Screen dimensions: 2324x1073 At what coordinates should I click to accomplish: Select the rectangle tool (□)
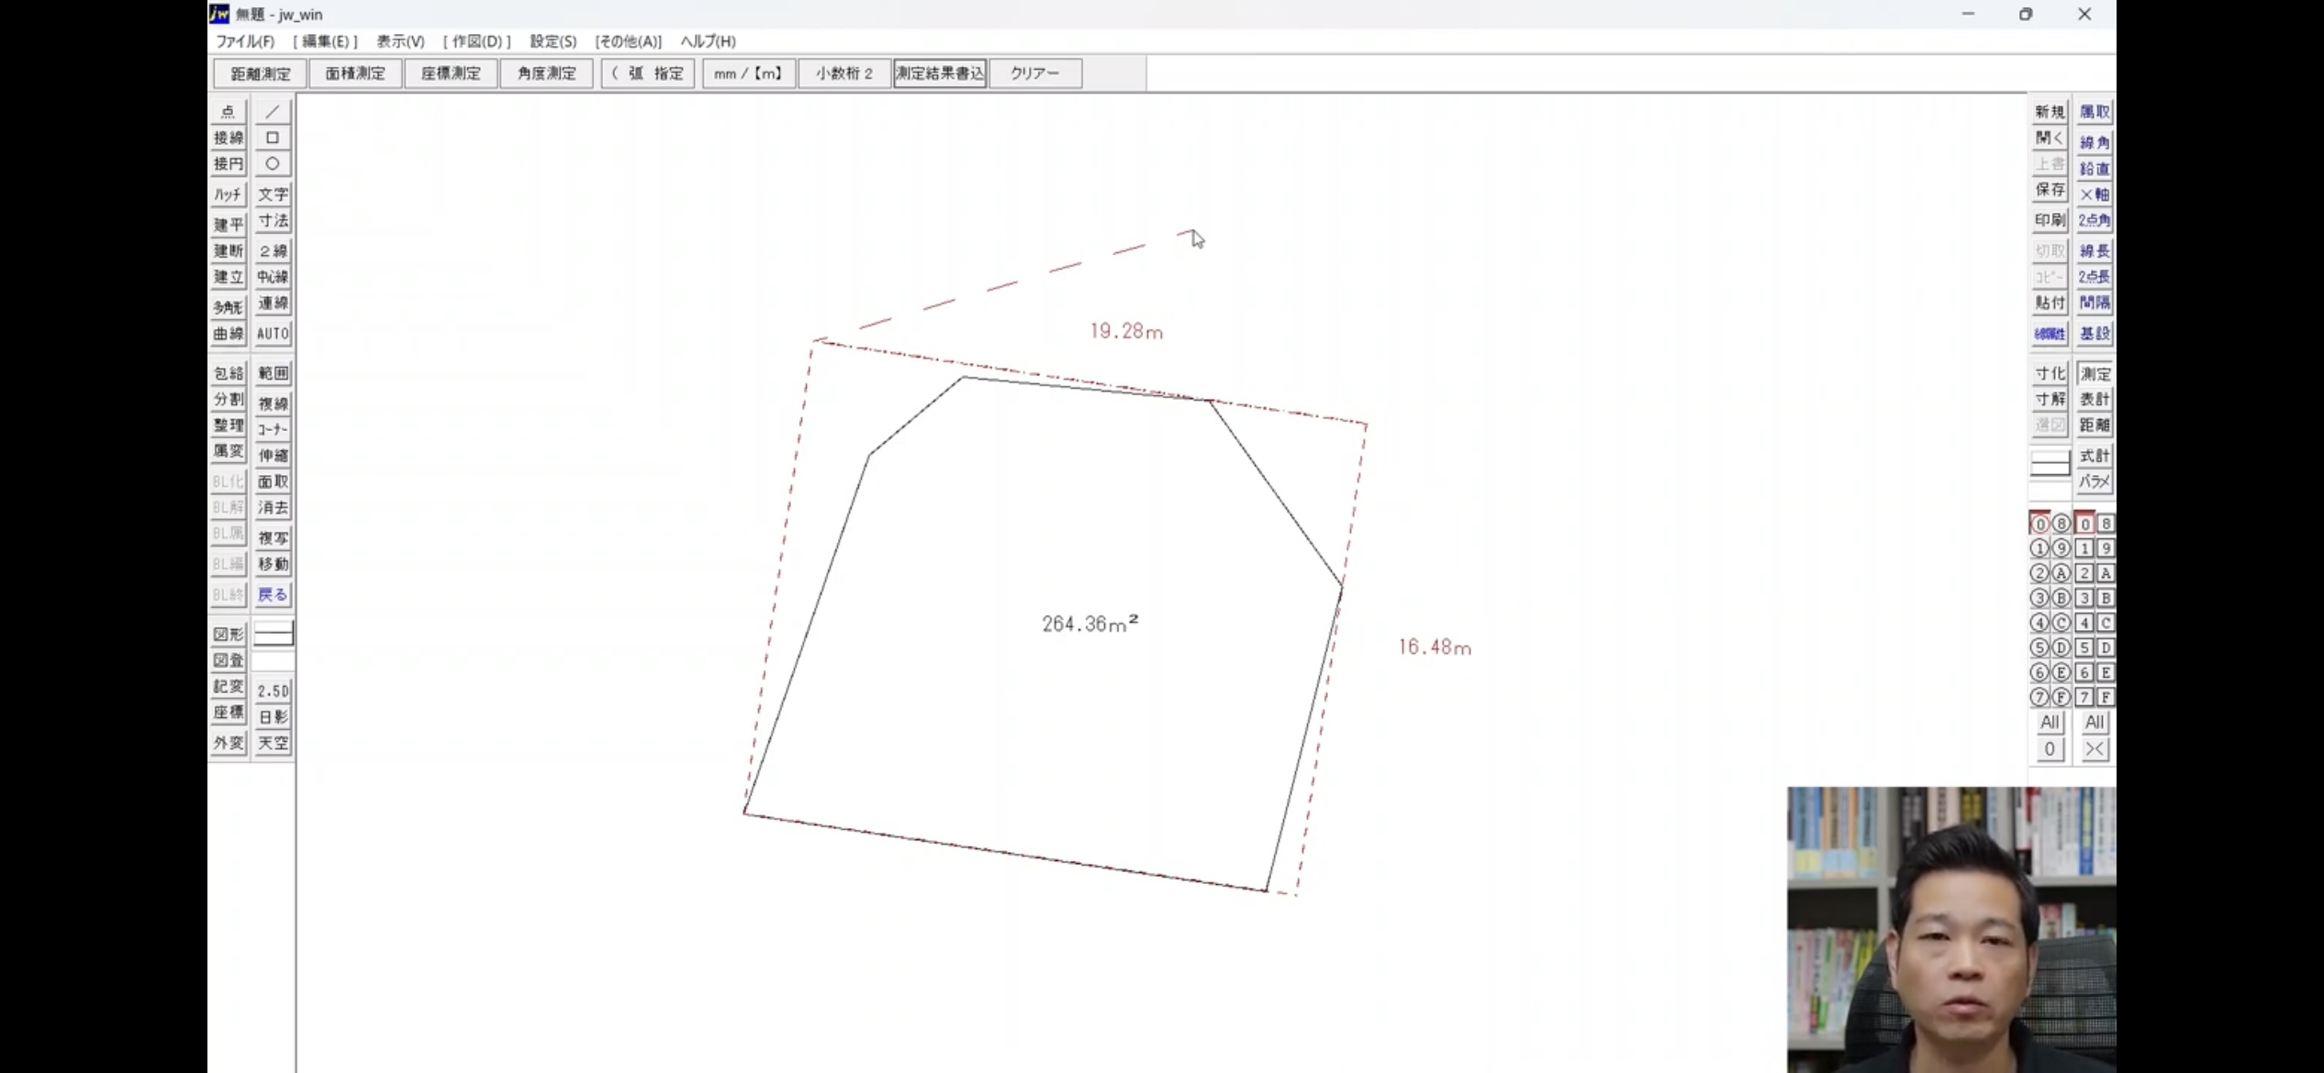pos(273,138)
